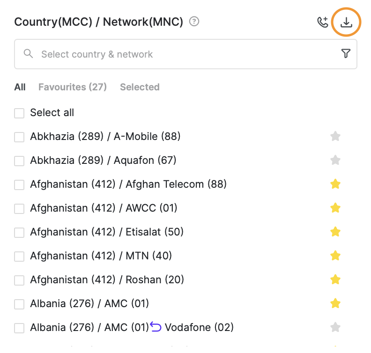Viewport: 371px width, 353px height.
Task: Switch to the All tab
Action: tap(20, 87)
